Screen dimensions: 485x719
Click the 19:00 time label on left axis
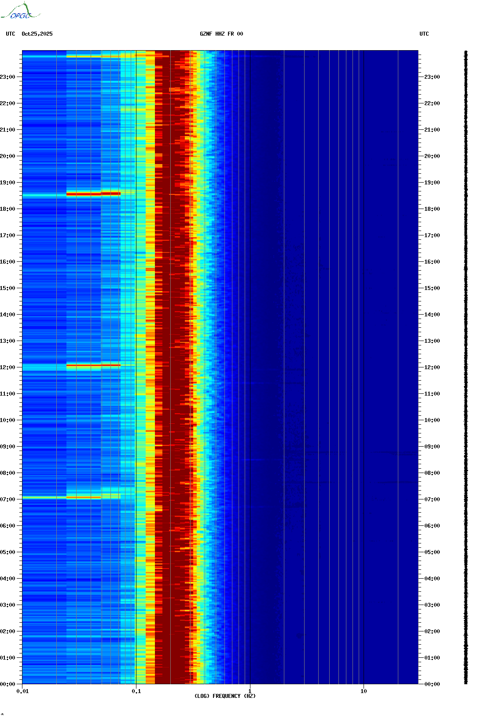pos(8,183)
